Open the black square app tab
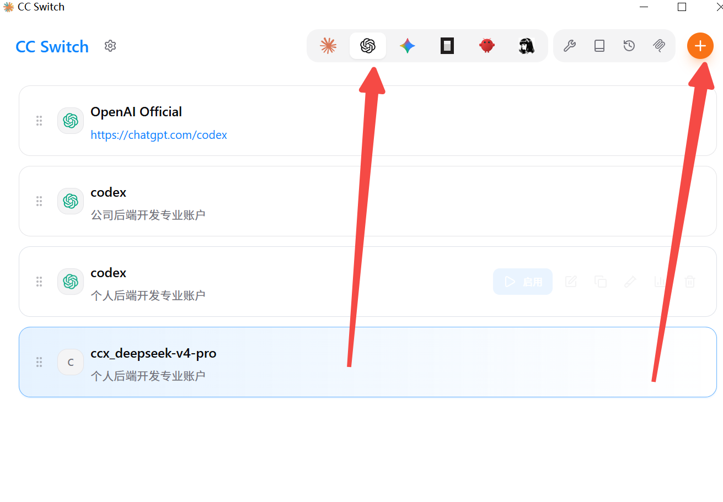 447,46
